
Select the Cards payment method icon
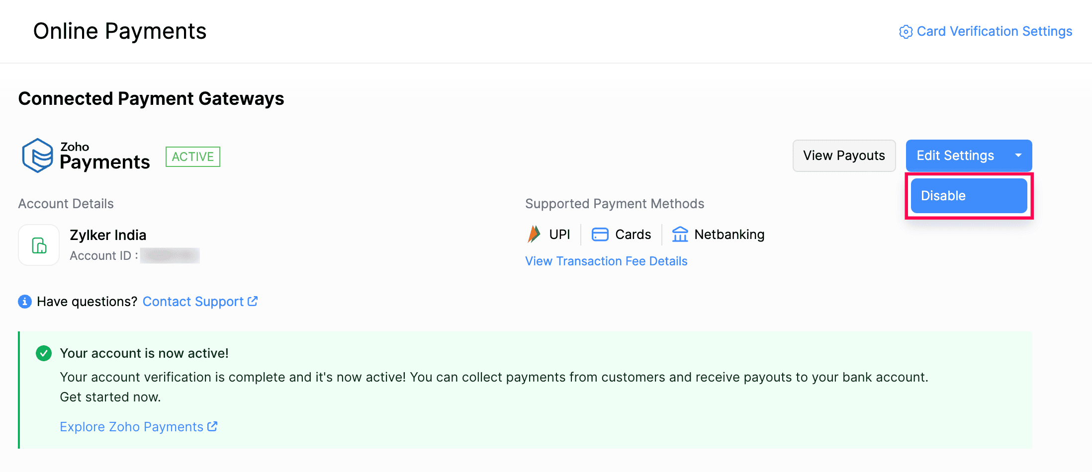(600, 234)
